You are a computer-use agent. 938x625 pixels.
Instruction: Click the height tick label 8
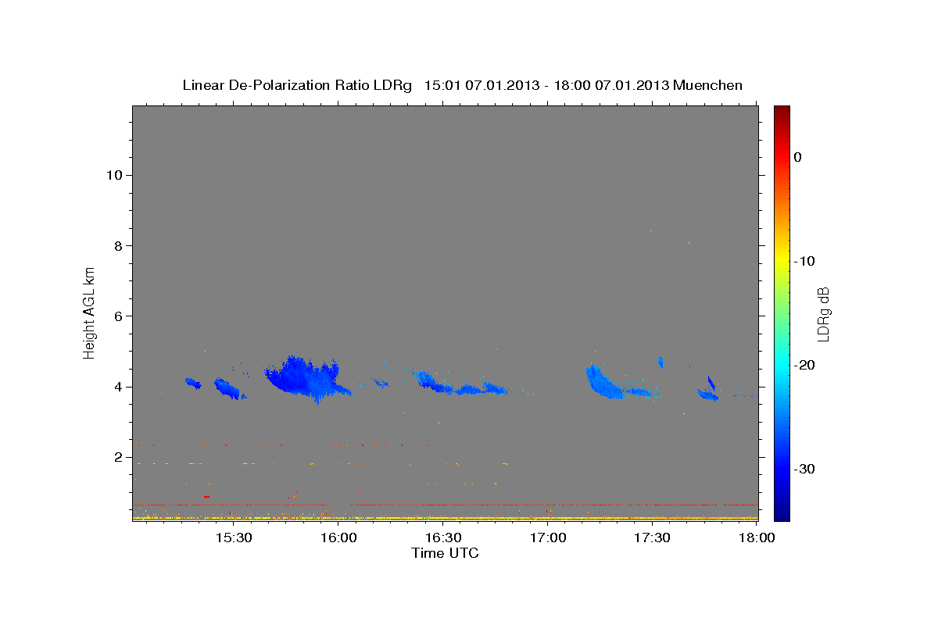[116, 245]
